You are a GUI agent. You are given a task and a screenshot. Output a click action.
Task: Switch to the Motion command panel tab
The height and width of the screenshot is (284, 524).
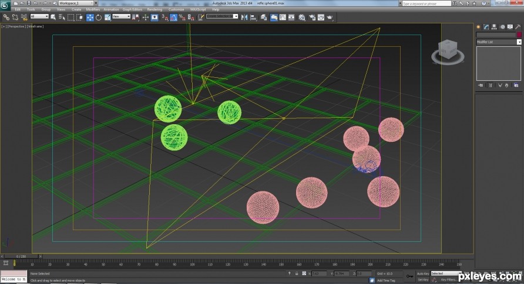pos(502,27)
